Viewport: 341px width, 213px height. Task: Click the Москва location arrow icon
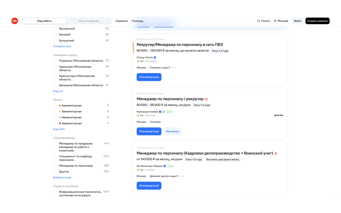[275, 21]
